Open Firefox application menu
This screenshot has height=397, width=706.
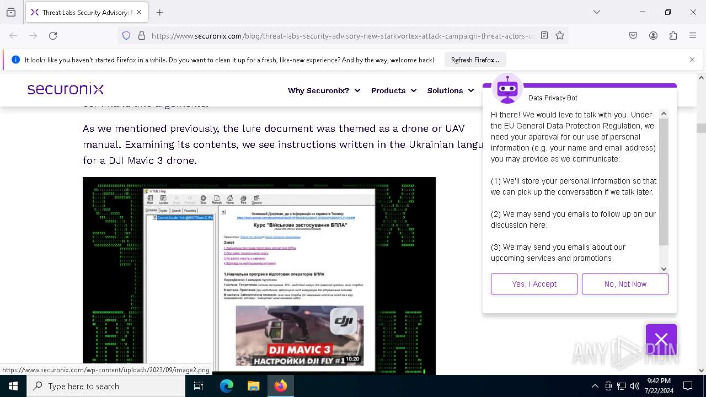click(693, 35)
